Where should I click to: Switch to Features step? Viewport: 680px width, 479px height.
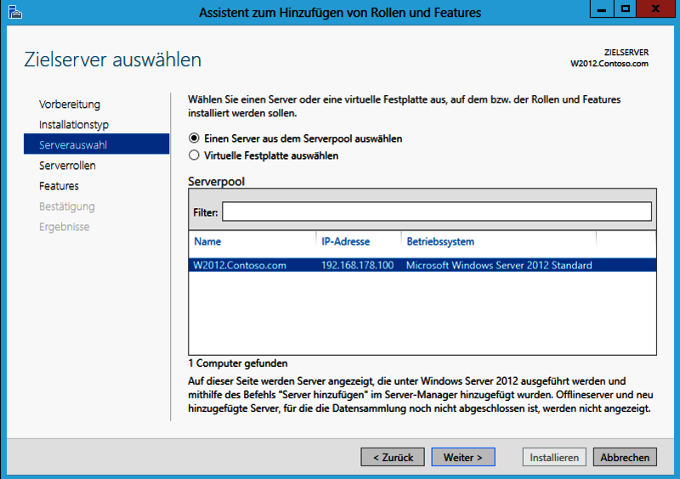(59, 186)
